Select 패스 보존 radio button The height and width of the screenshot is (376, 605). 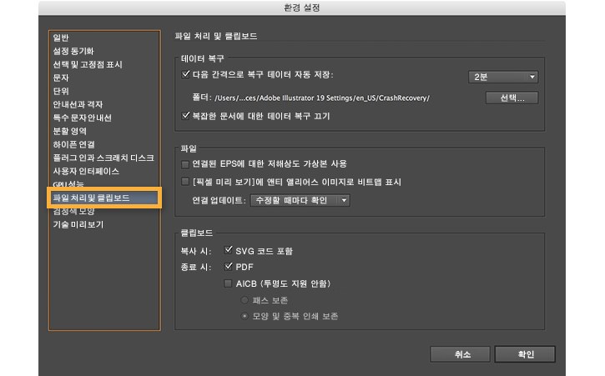coord(245,300)
